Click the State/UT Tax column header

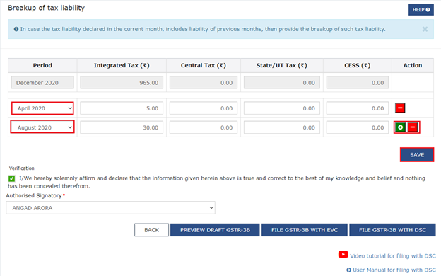click(281, 65)
